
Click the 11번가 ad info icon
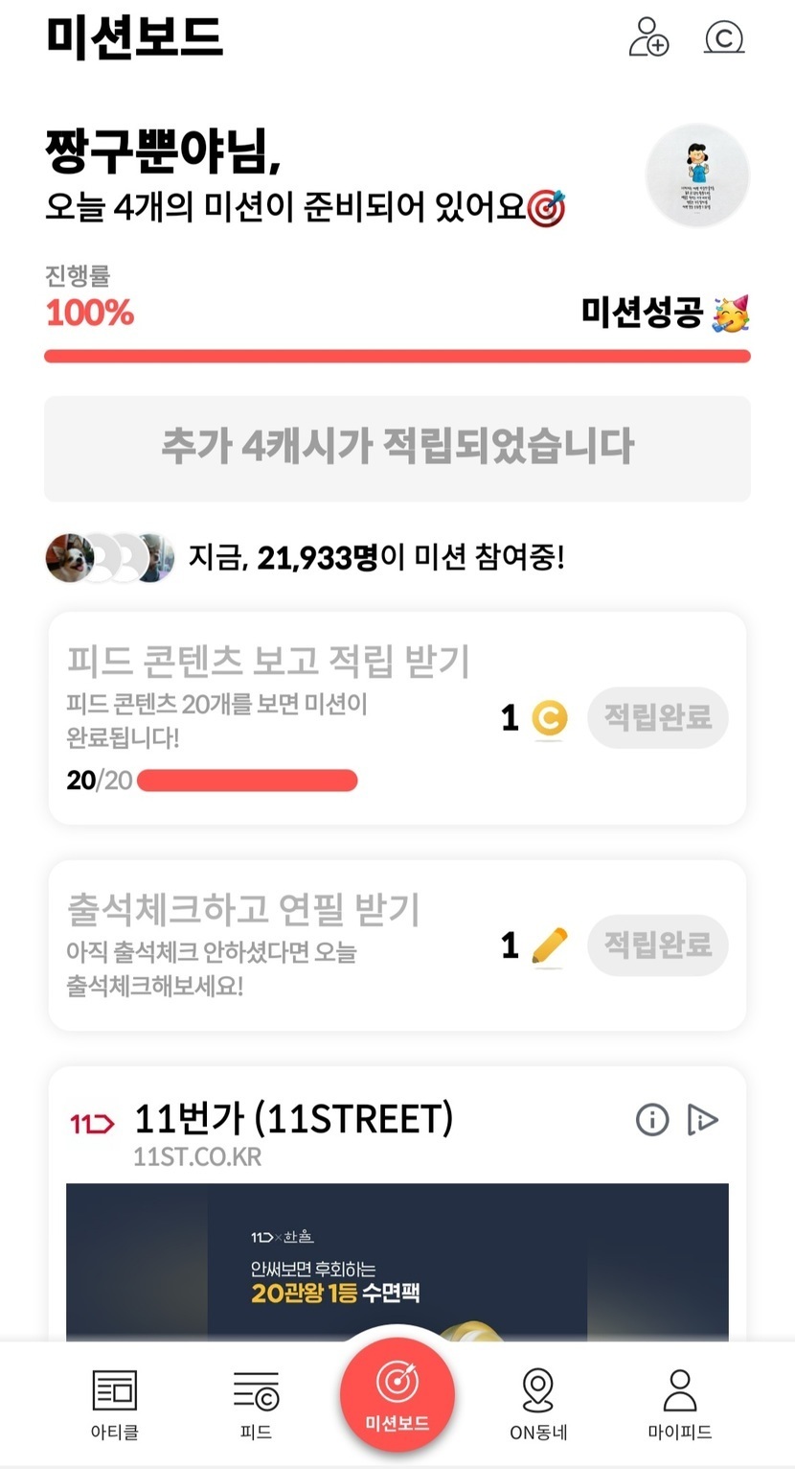click(x=652, y=1119)
